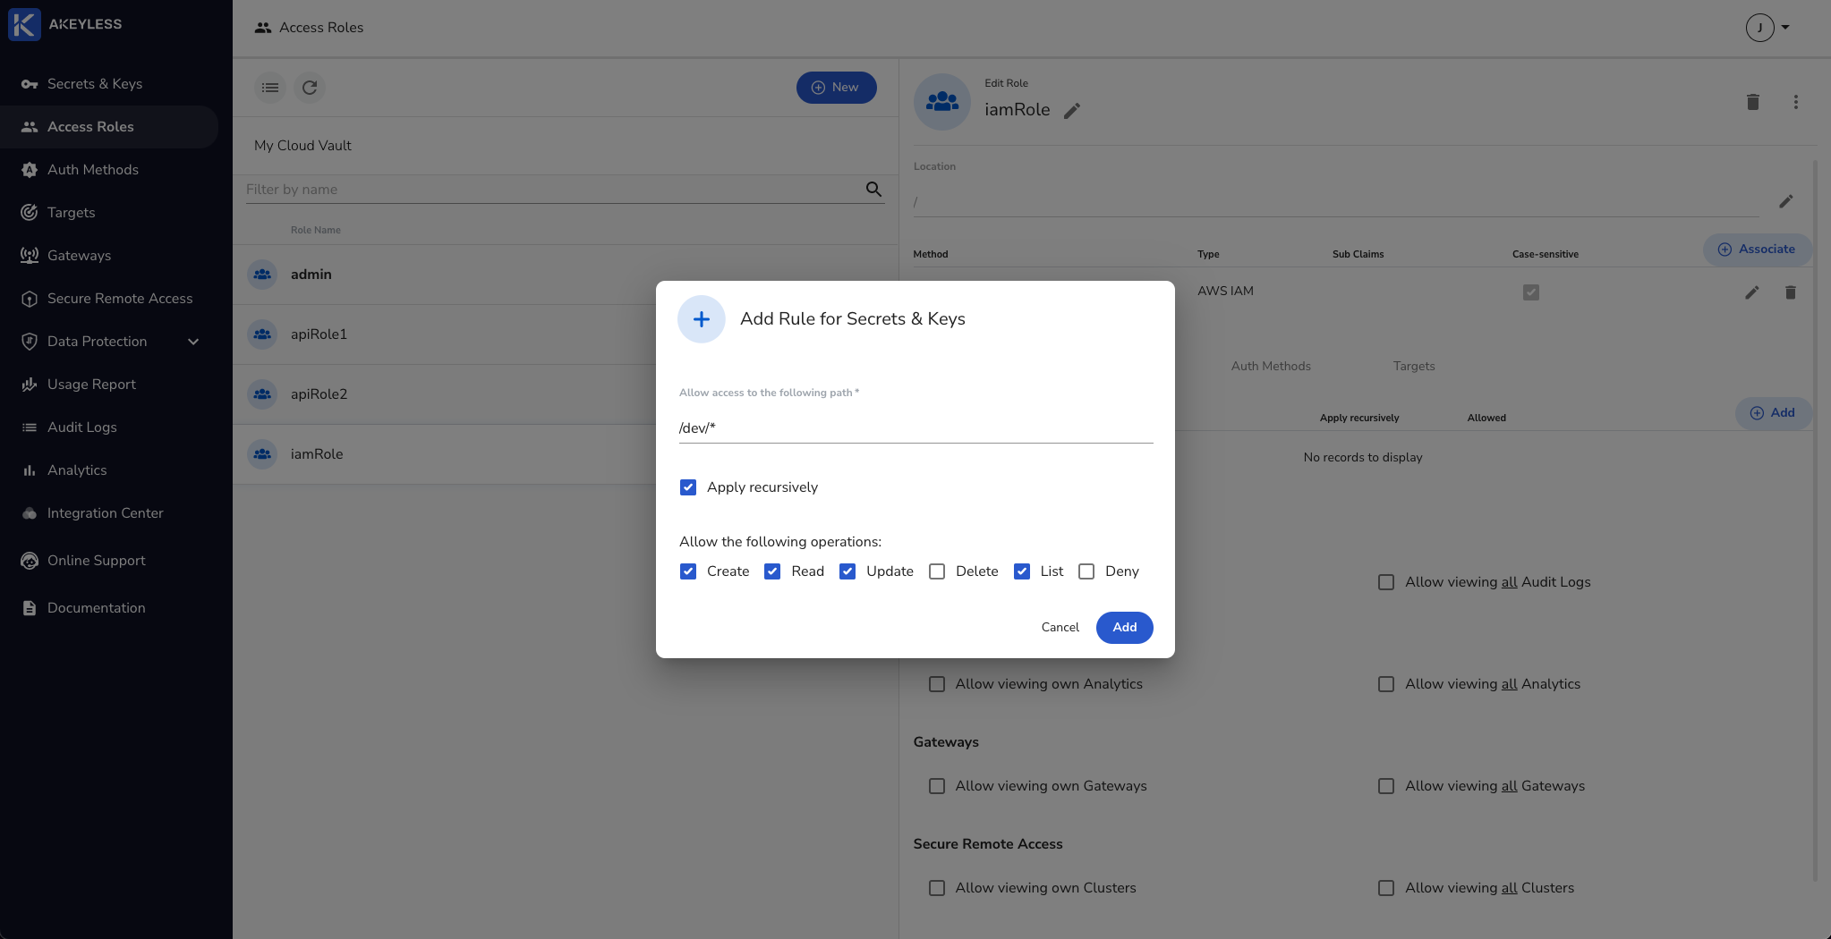Click the My Cloud Vault label

pyautogui.click(x=302, y=146)
